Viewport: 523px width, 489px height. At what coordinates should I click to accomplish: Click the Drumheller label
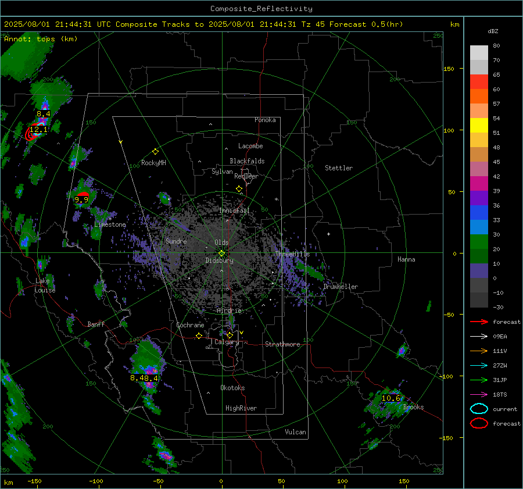[x=341, y=287]
